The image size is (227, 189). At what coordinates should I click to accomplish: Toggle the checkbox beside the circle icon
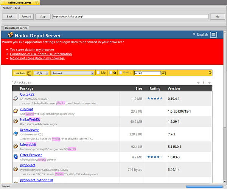110,73
